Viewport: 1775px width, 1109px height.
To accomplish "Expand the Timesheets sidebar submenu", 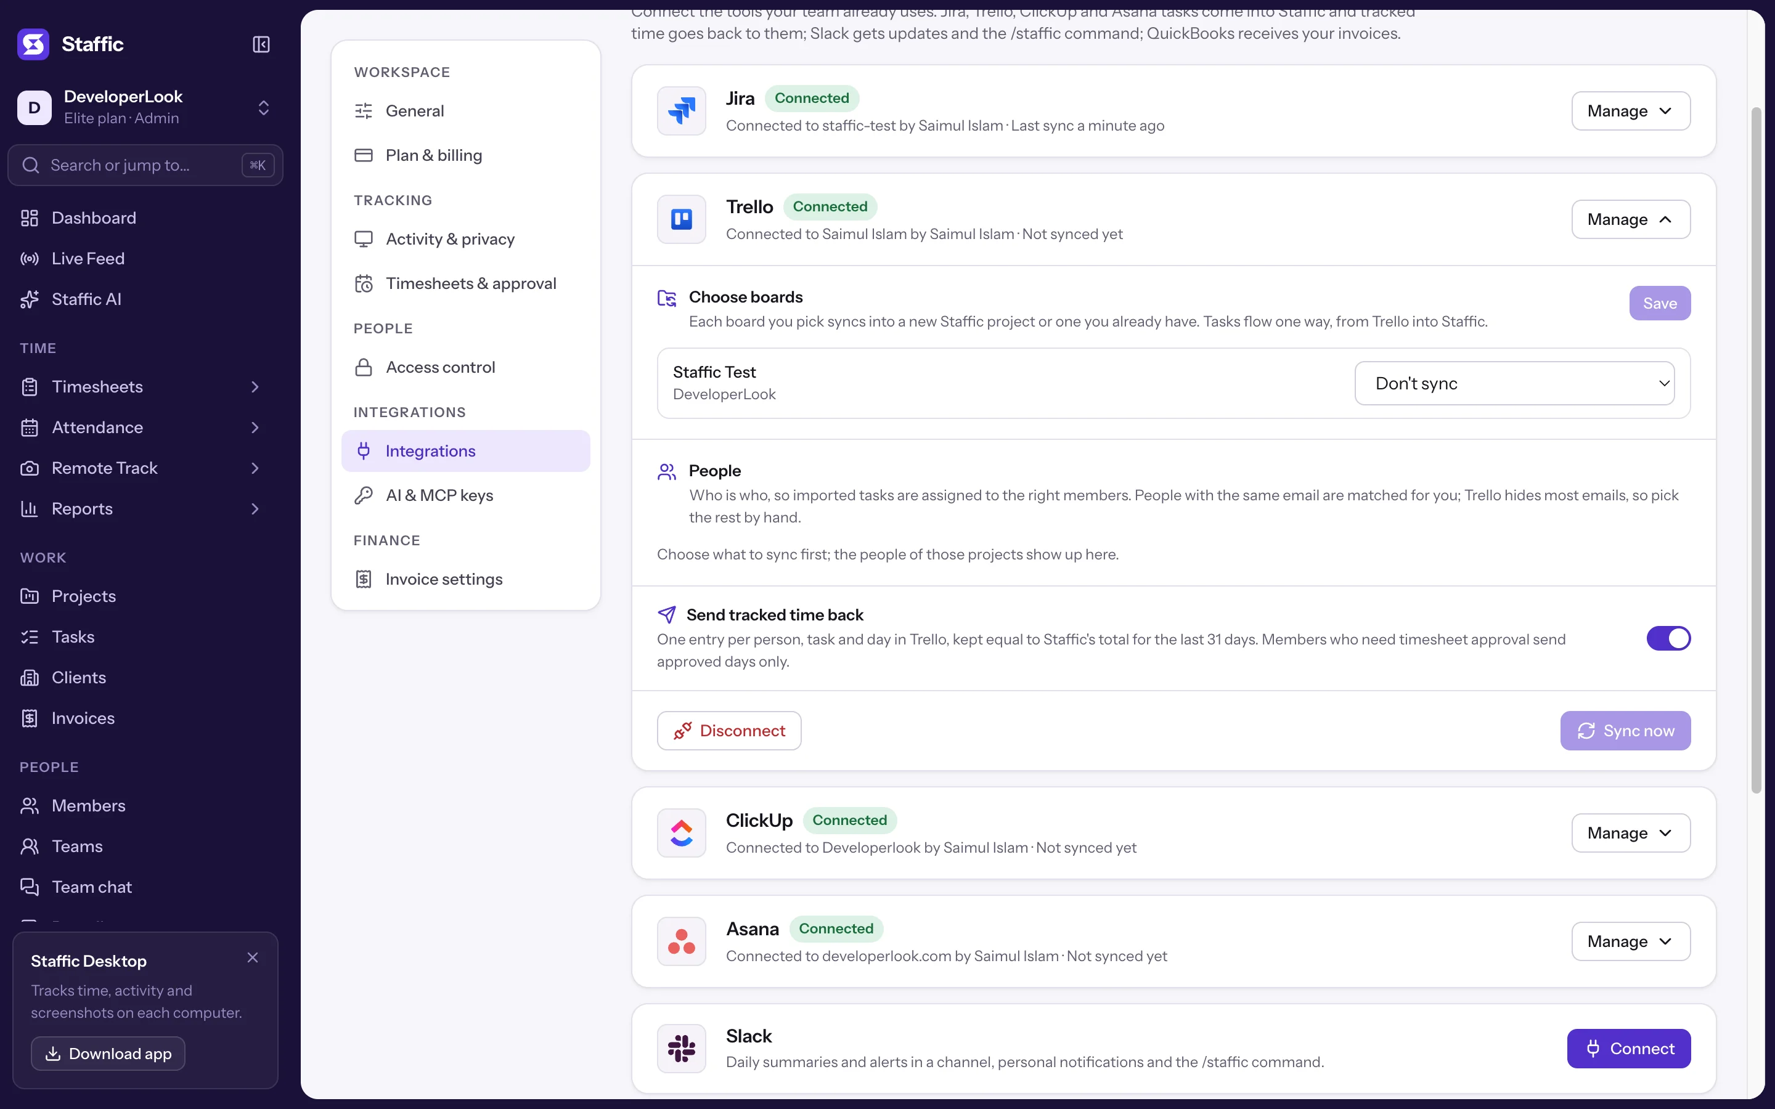I will [255, 386].
